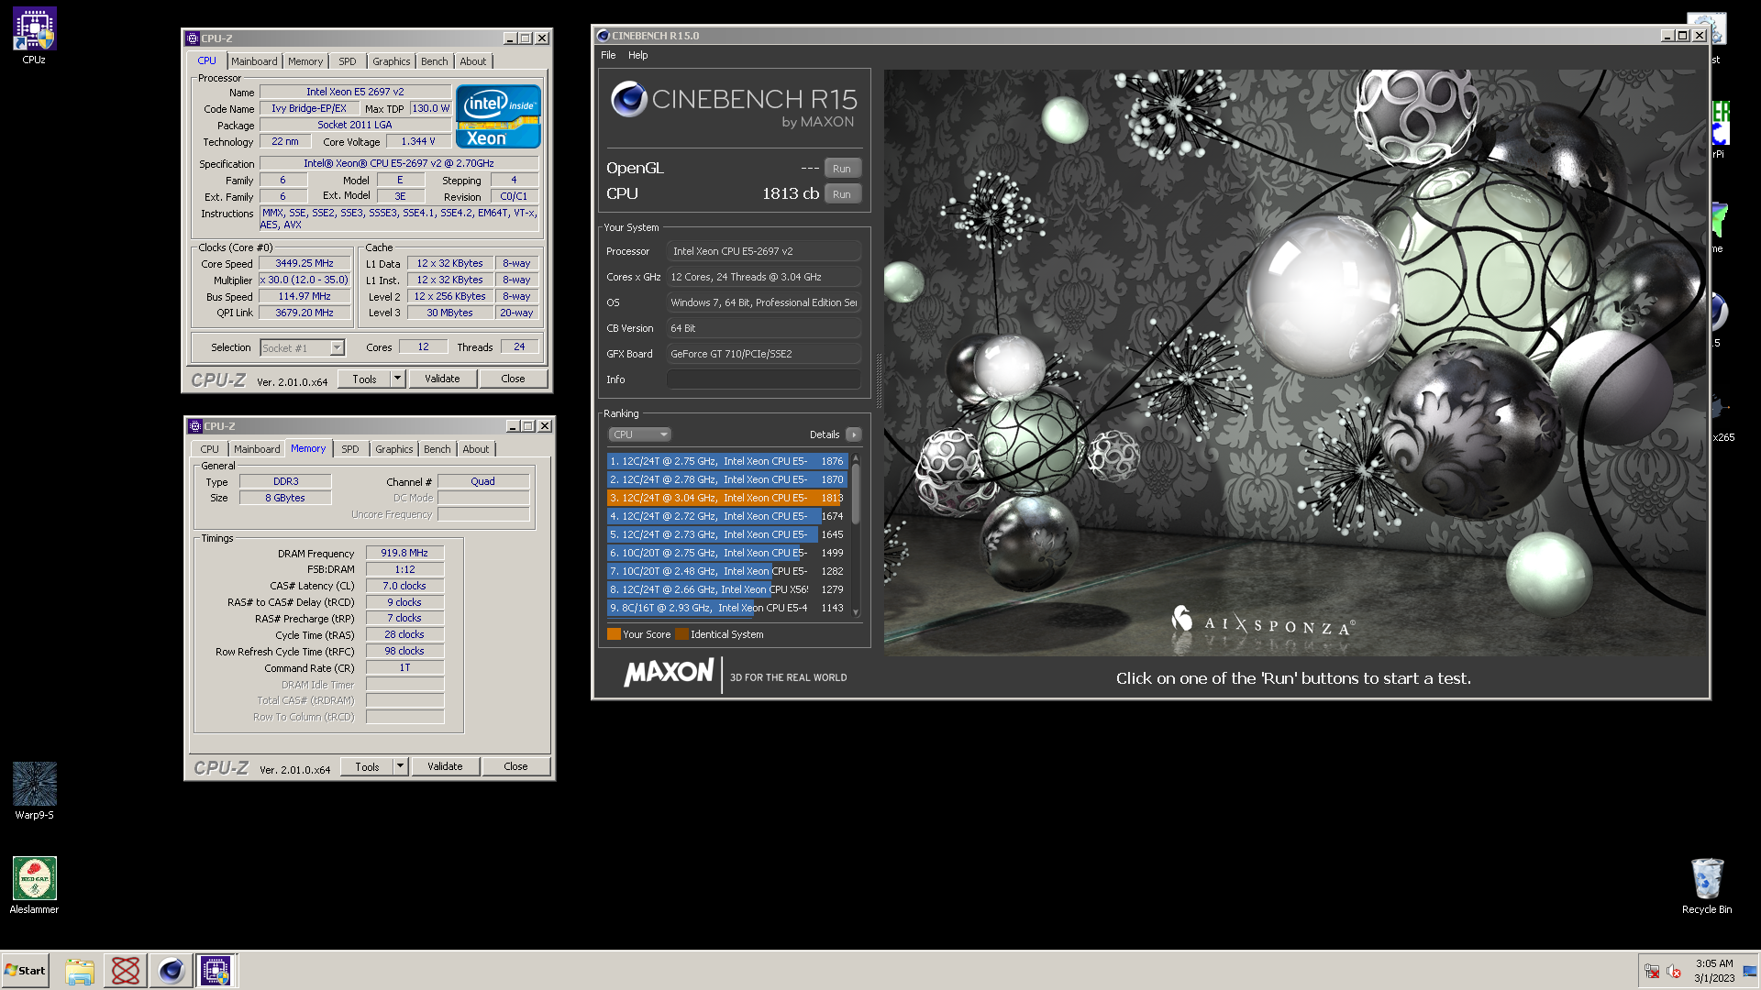Click the Start button on the taskbar
The width and height of the screenshot is (1761, 990).
click(25, 971)
